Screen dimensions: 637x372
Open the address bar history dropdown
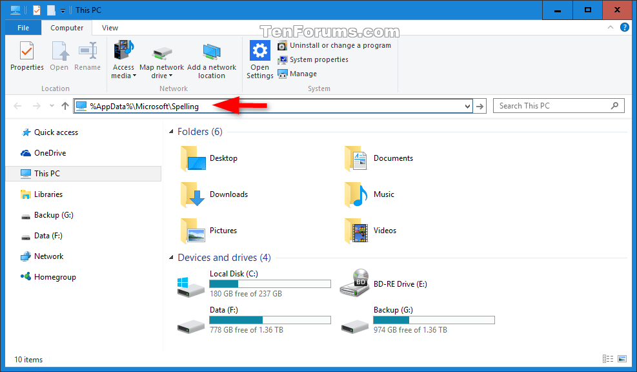tap(469, 105)
